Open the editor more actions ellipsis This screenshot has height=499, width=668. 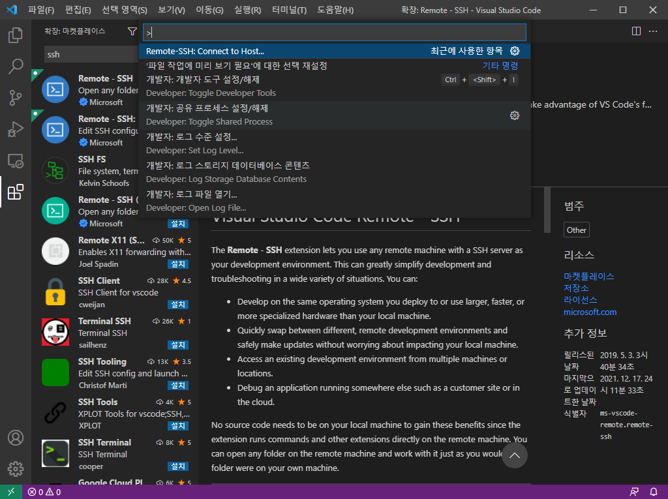(x=652, y=31)
